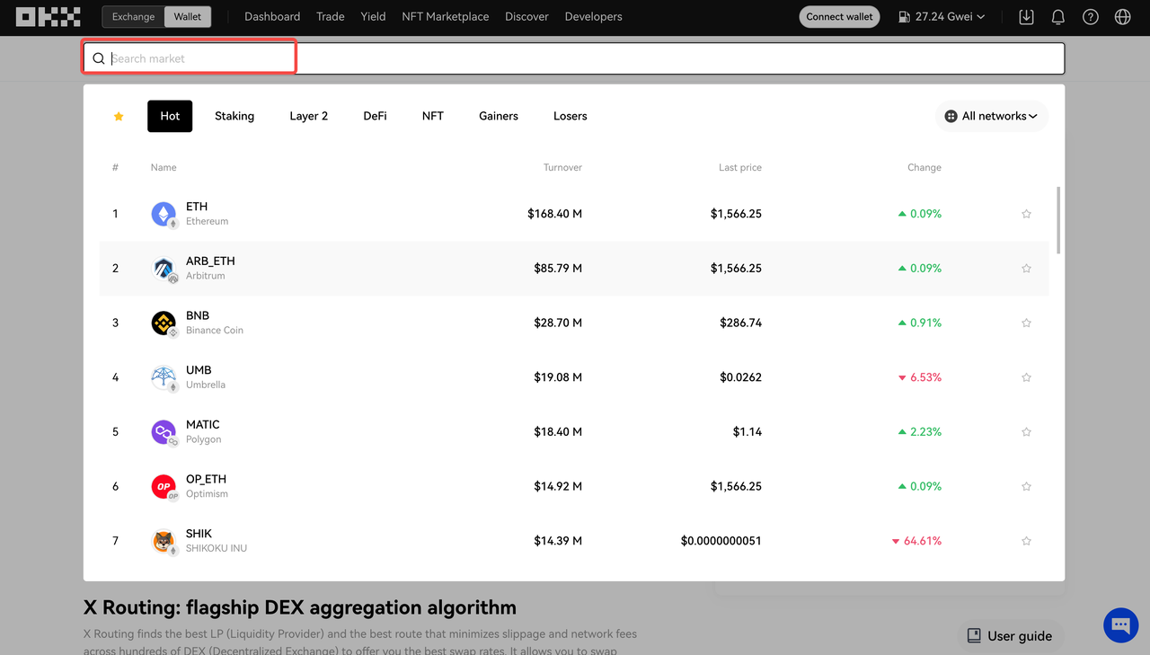Show favorites with the yellow star tab
Screen dimensions: 1150x655
point(119,116)
